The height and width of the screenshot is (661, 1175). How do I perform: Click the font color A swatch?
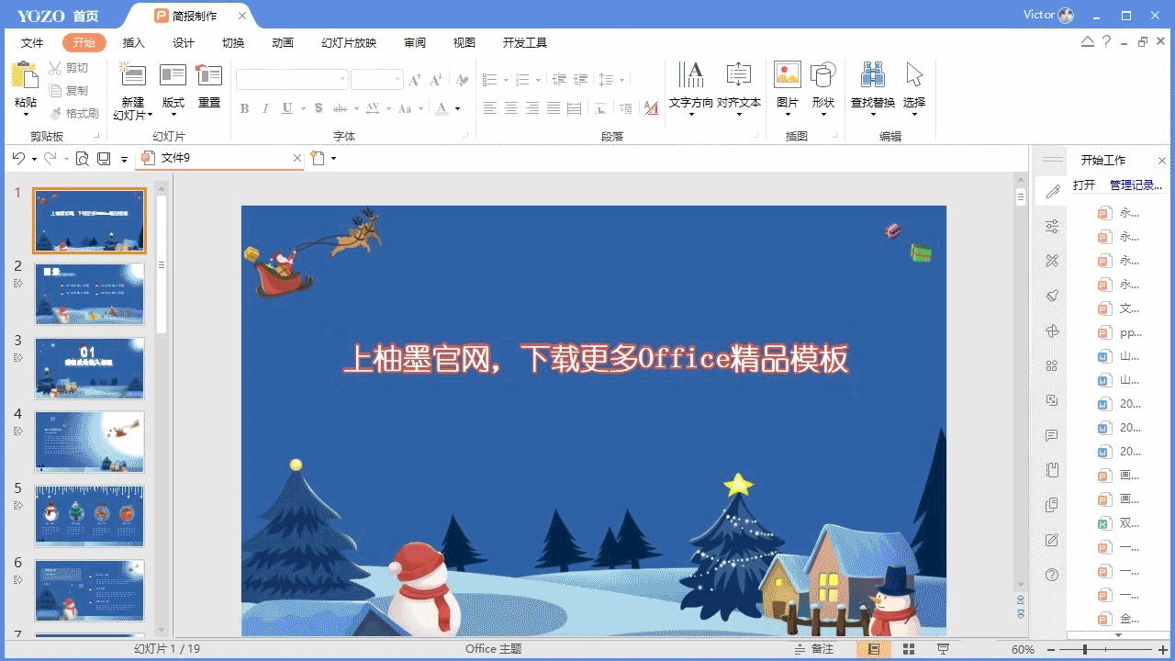(442, 108)
